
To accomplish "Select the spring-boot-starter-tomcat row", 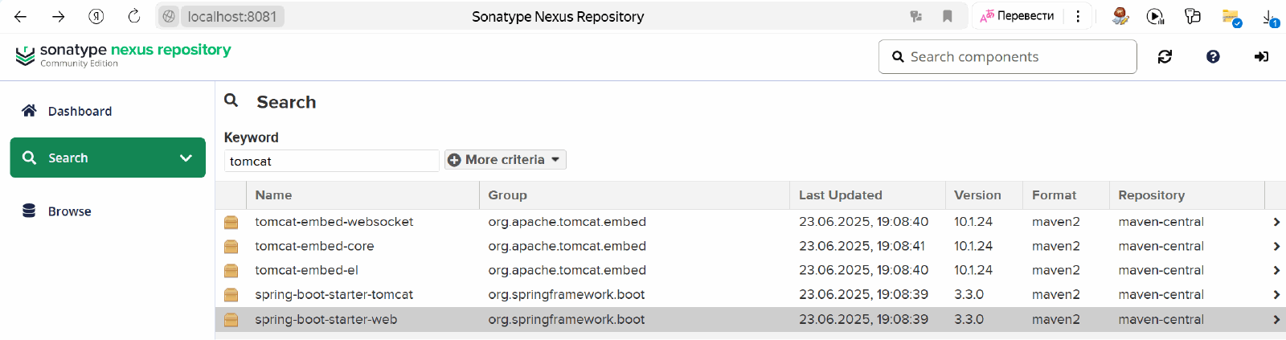I will click(334, 295).
